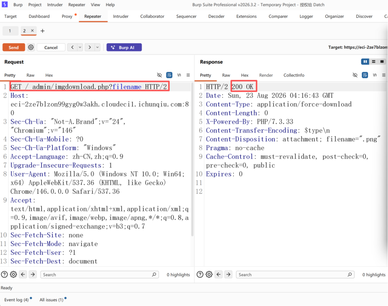The height and width of the screenshot is (306, 388).
Task: Focus the response Search field
Action: [x=295, y=274]
